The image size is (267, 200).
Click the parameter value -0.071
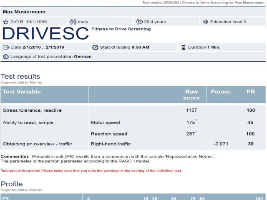[221, 144]
